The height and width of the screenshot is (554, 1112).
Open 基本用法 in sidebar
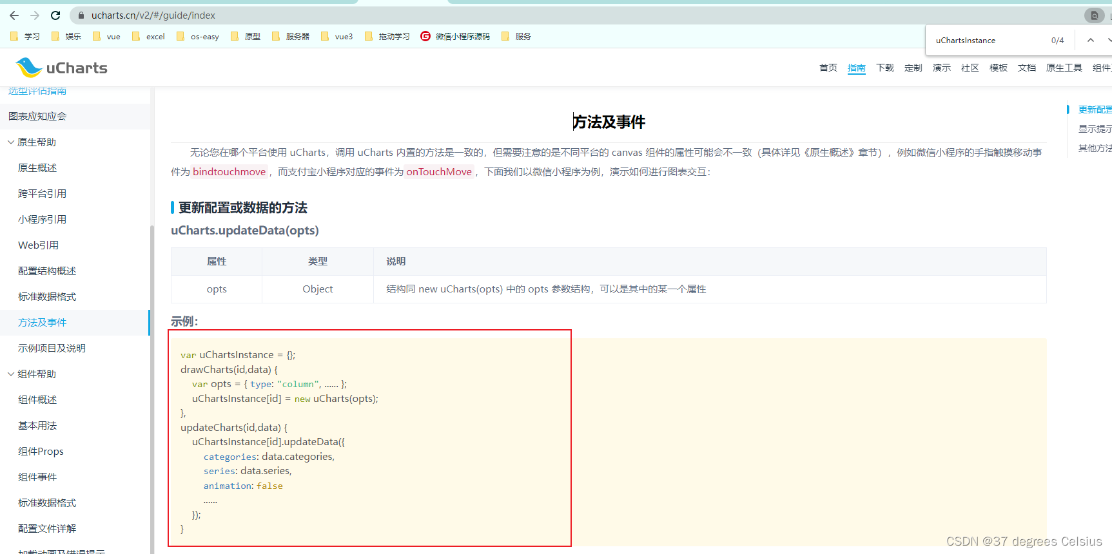(37, 425)
